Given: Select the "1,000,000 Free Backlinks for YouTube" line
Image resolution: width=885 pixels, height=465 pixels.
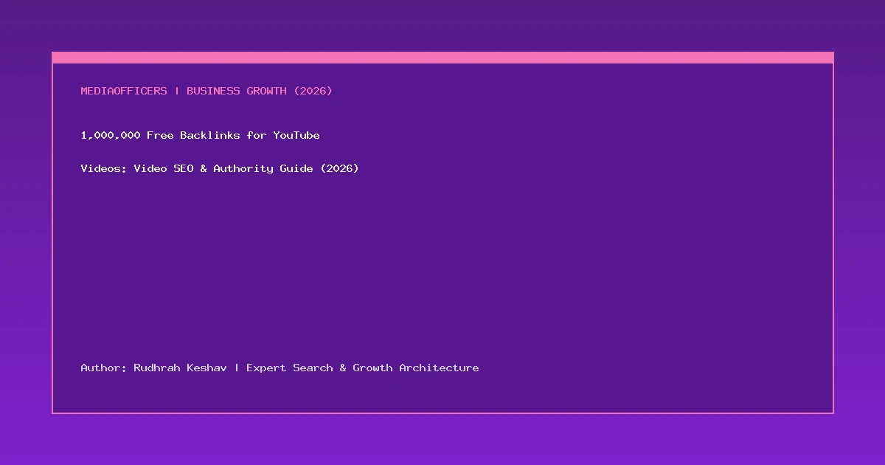Looking at the screenshot, I should tap(200, 135).
